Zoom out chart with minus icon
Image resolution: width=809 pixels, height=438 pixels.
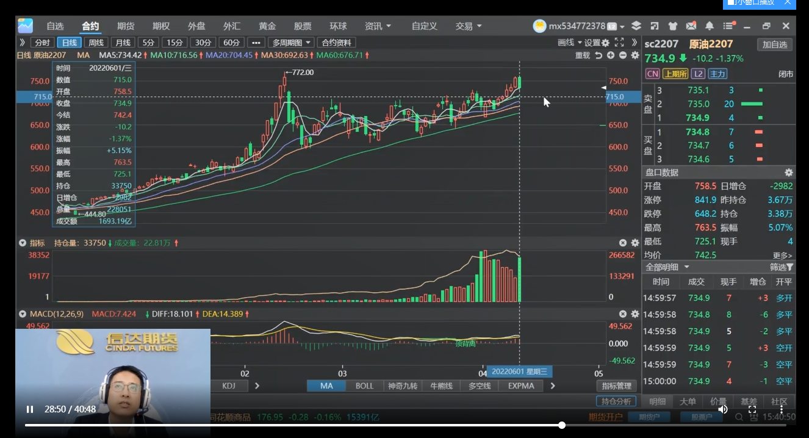[622, 56]
